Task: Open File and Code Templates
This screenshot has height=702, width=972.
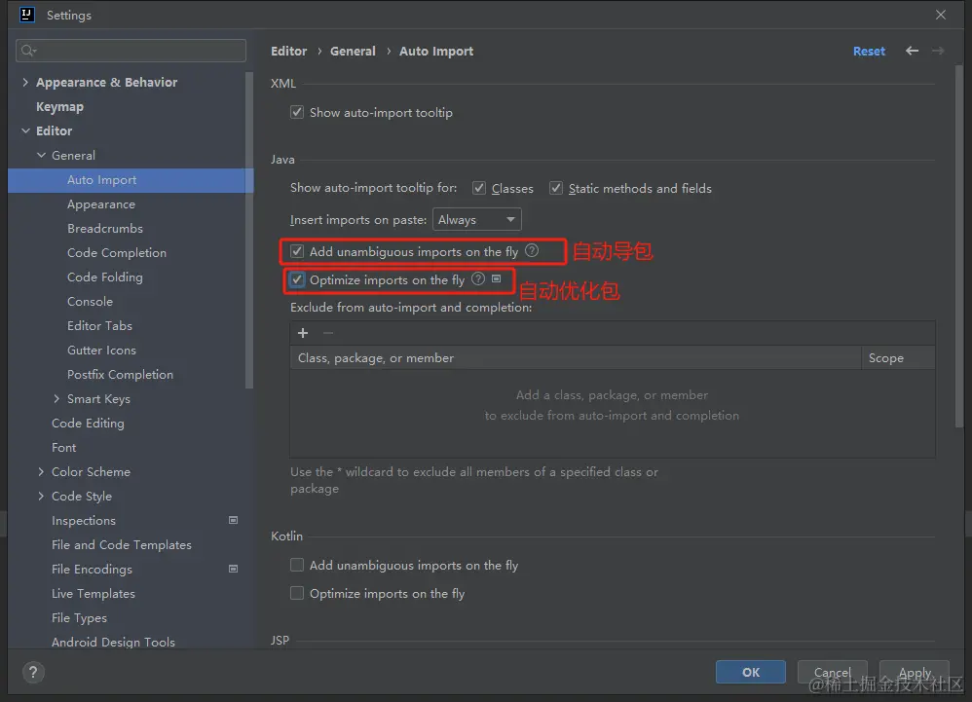Action: (x=122, y=544)
